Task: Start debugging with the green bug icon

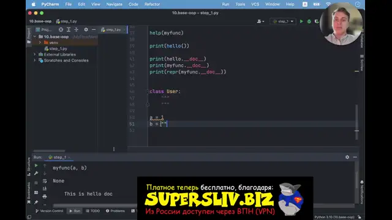Action: 309,21
